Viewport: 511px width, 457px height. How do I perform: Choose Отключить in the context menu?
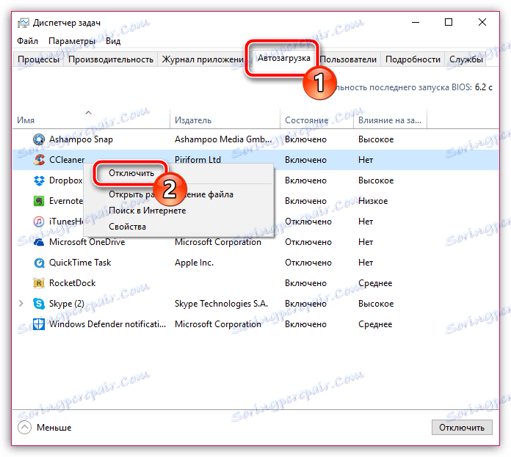pos(131,173)
